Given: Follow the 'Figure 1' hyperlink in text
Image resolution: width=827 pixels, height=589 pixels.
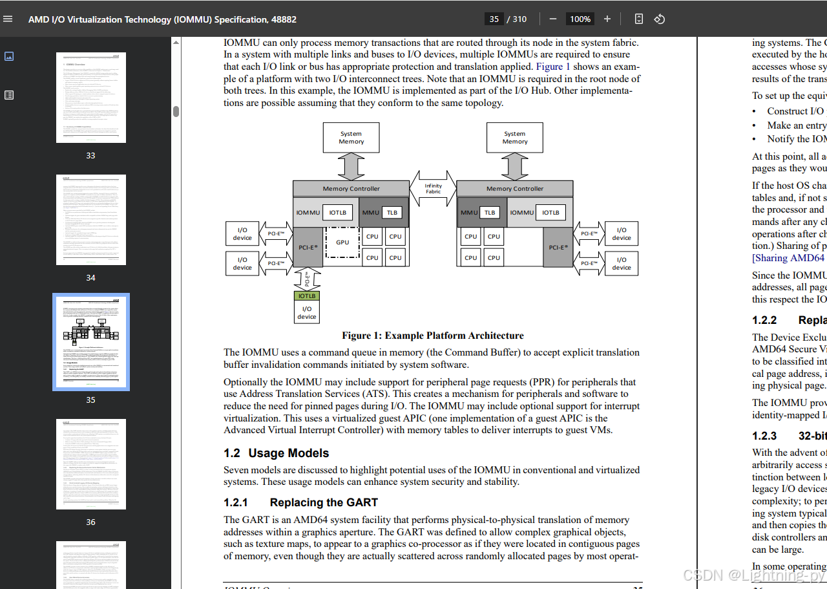Looking at the screenshot, I should pyautogui.click(x=553, y=67).
